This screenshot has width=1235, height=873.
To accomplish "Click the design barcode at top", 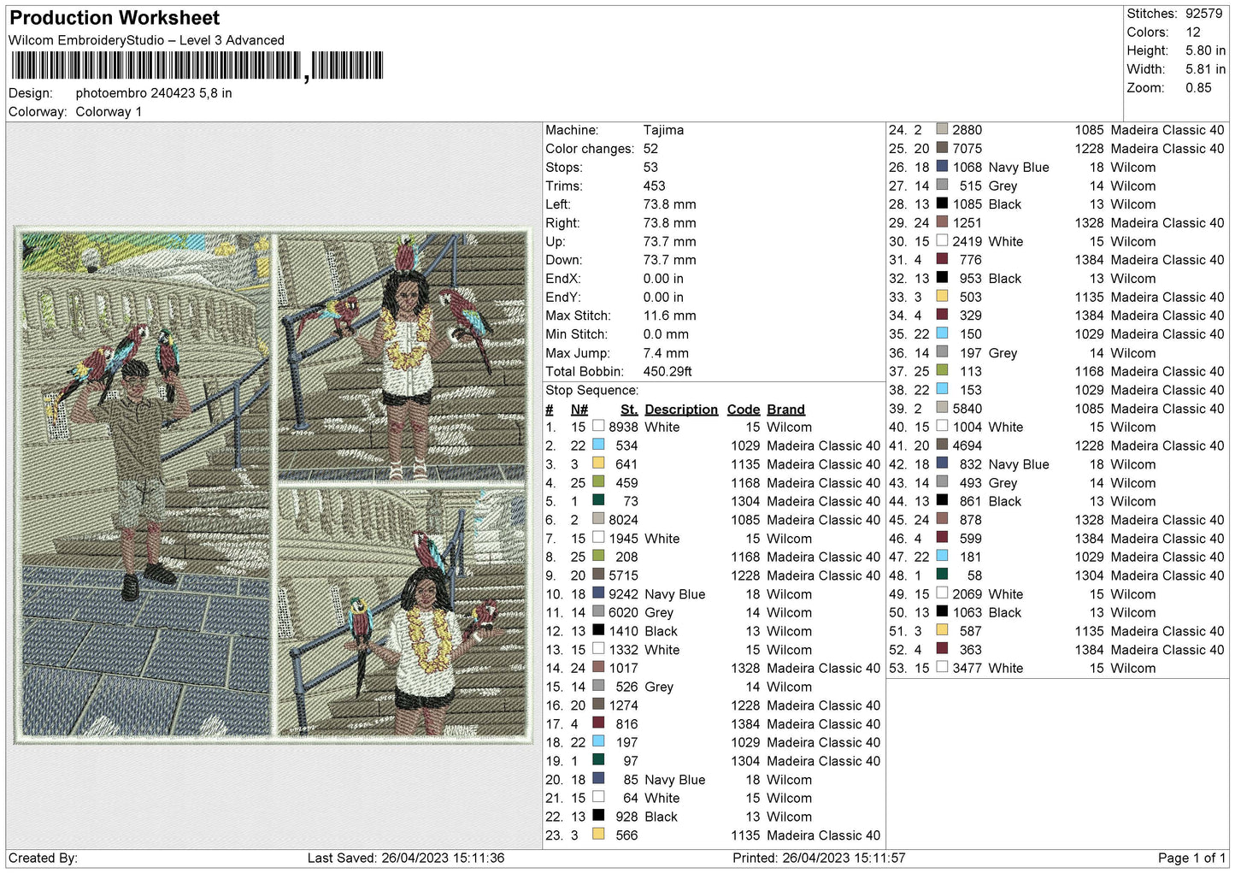I will pyautogui.click(x=197, y=66).
